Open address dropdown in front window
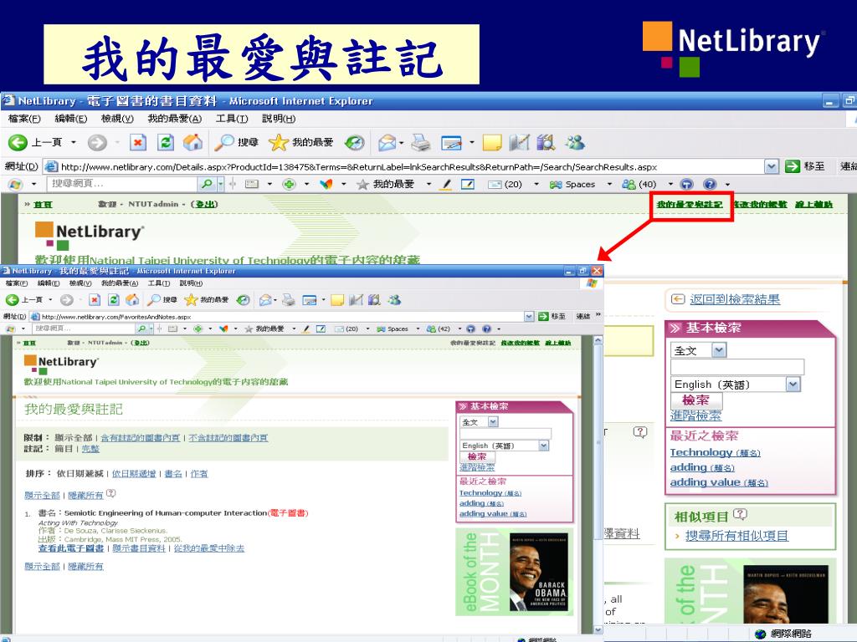The width and height of the screenshot is (857, 642). coord(529,316)
